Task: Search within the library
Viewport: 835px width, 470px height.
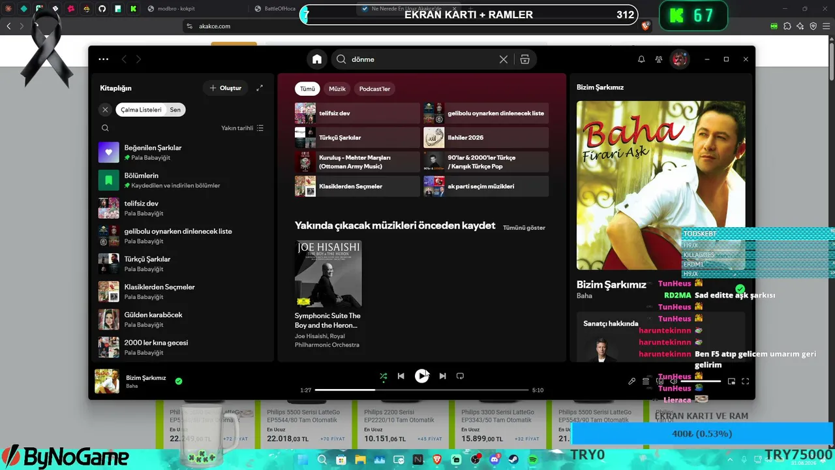Action: 105,129
